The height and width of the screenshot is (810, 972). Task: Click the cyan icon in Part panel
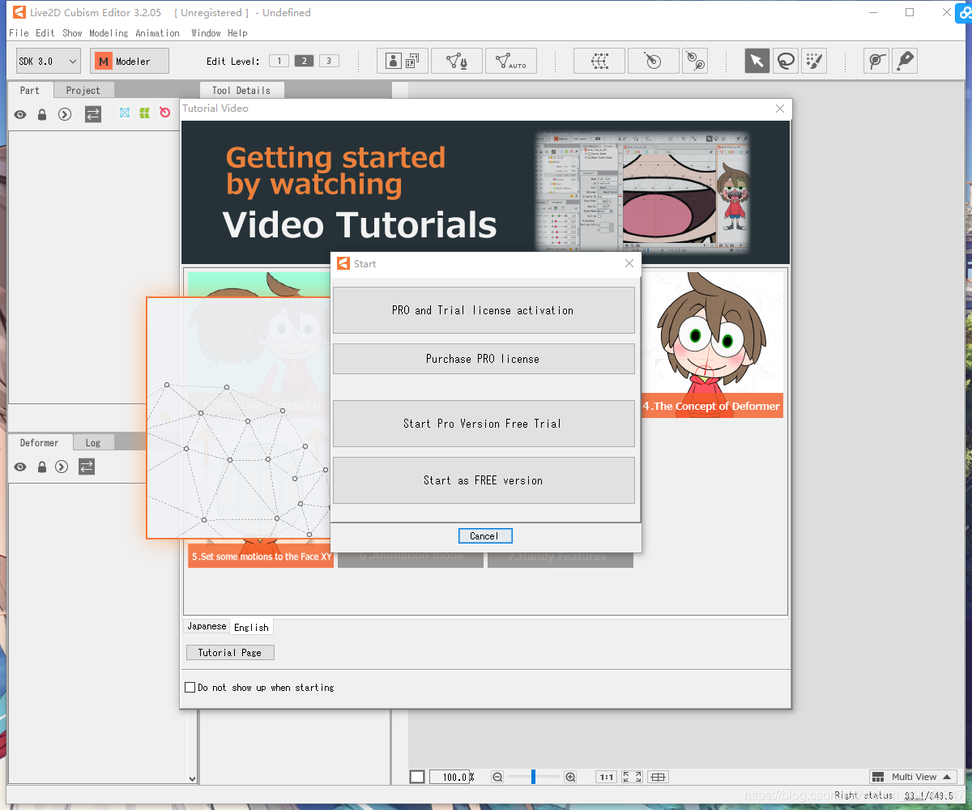click(125, 113)
